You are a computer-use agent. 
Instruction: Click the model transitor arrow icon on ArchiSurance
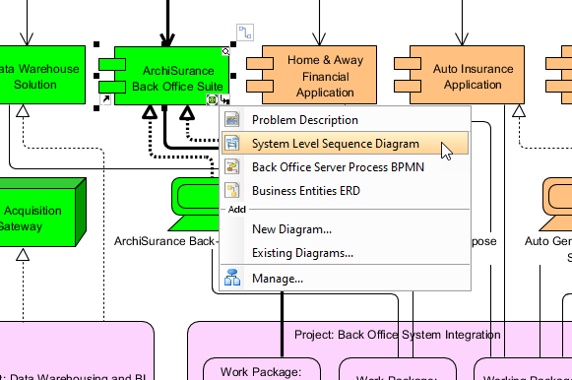tap(225, 99)
